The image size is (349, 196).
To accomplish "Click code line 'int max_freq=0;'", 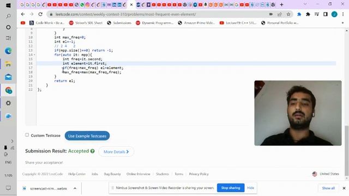I will (70, 38).
